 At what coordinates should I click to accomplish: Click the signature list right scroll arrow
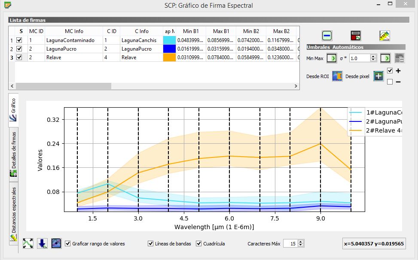tap(296, 86)
